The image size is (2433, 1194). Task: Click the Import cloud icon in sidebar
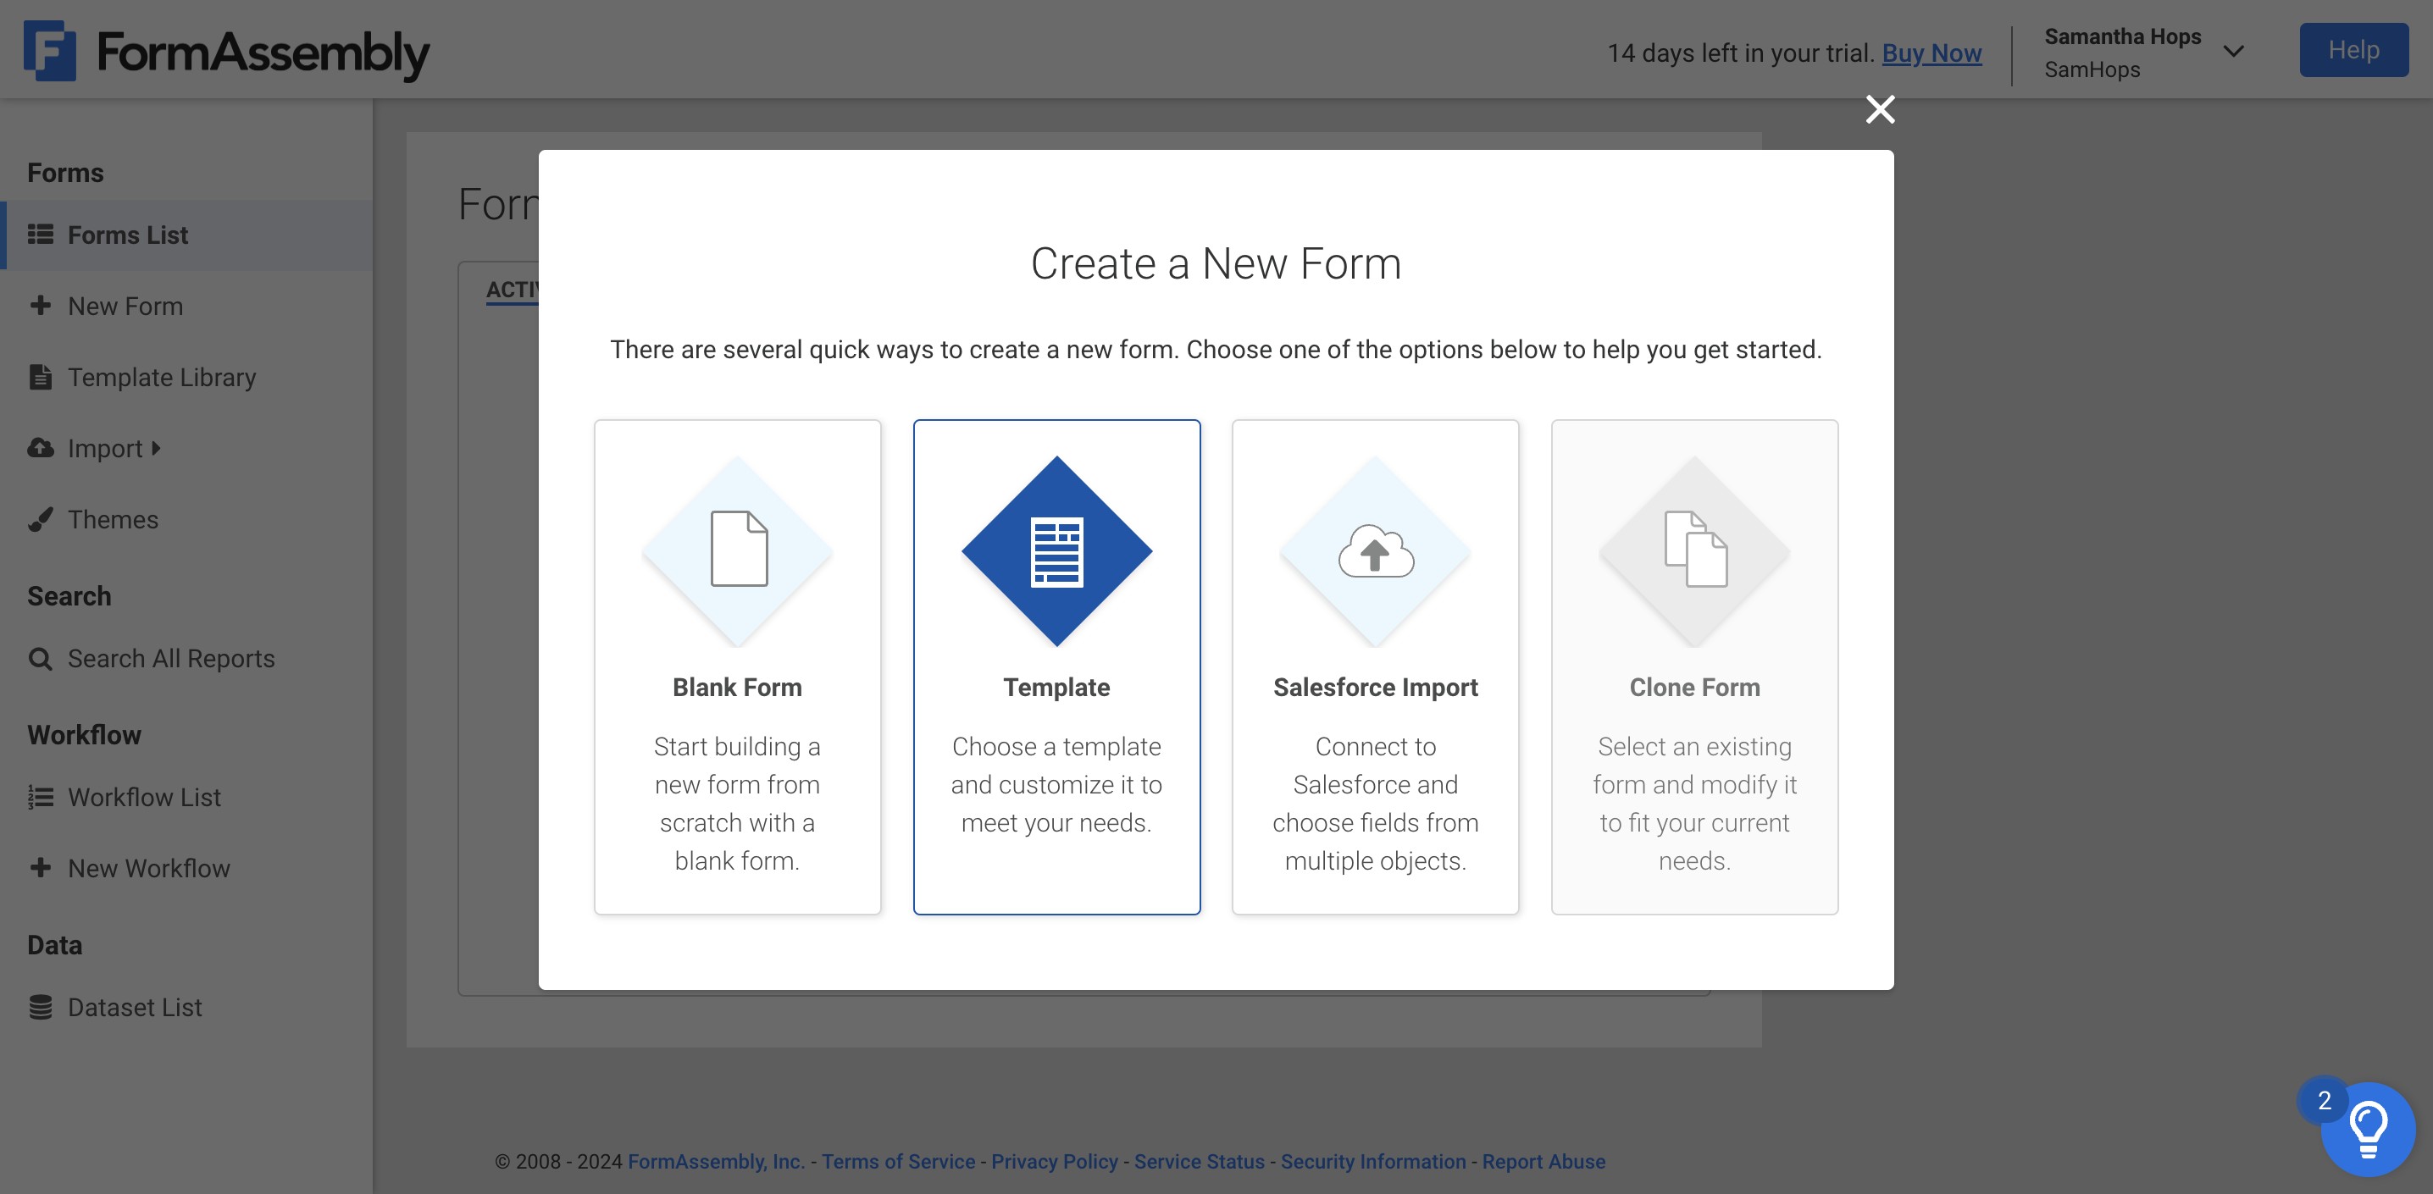point(40,447)
